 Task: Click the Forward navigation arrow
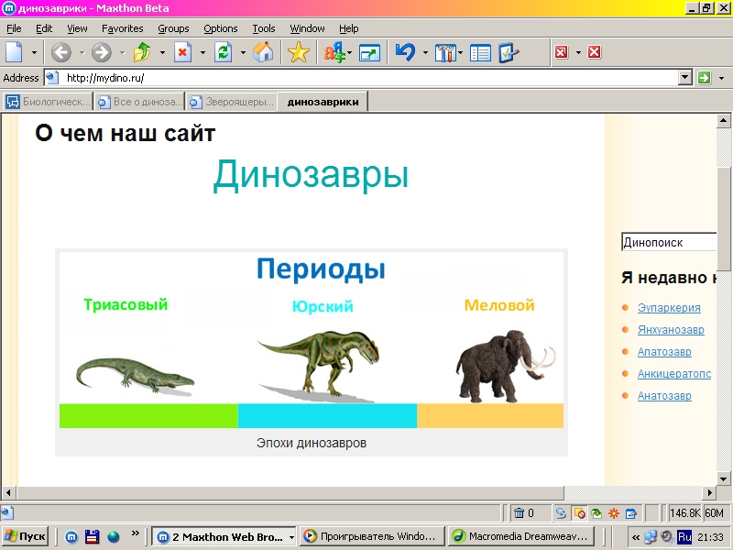point(101,52)
